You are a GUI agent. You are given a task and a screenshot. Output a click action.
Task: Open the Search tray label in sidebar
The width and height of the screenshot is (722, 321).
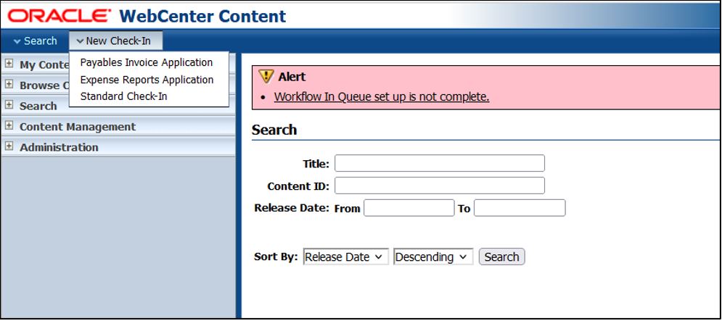click(38, 106)
